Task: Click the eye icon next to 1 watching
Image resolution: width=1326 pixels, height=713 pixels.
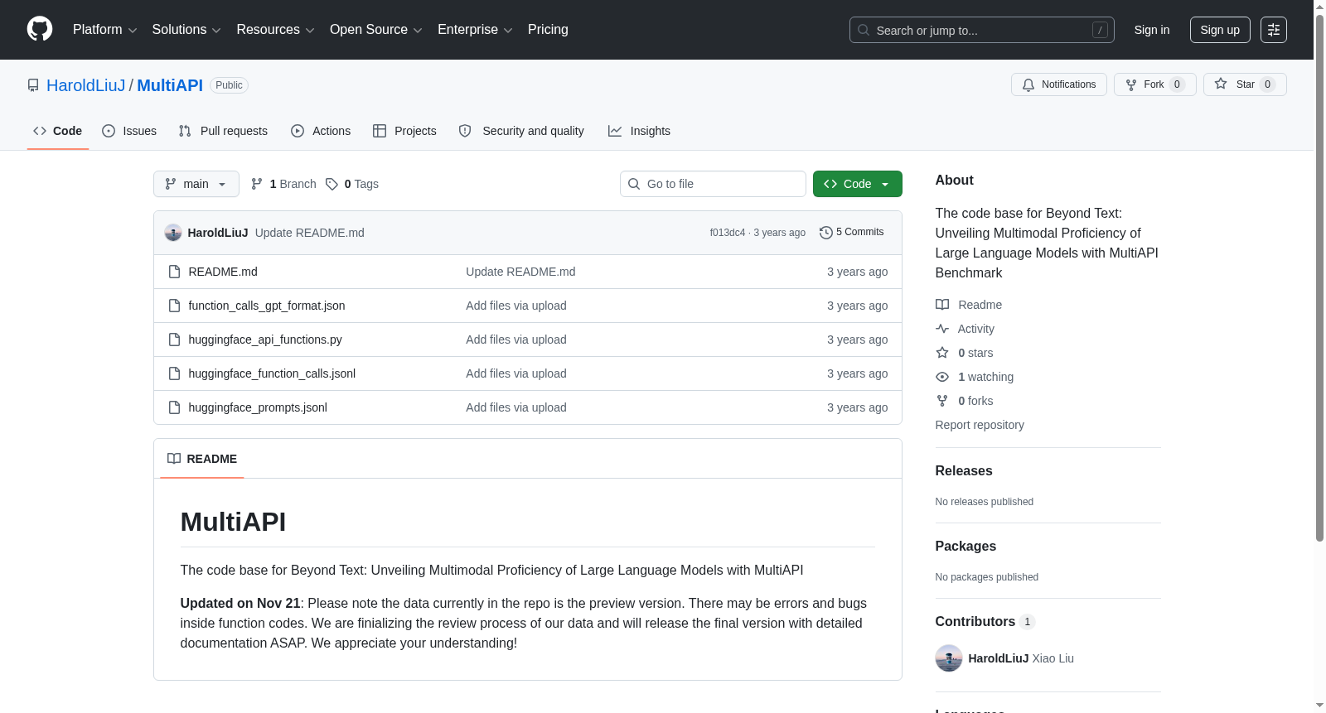Action: [x=942, y=377]
